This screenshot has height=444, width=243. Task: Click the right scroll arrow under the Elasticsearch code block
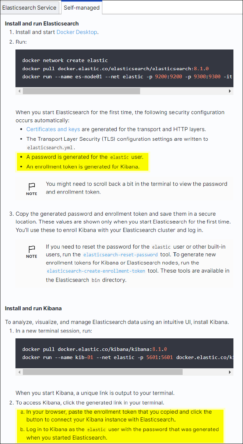point(230,91)
